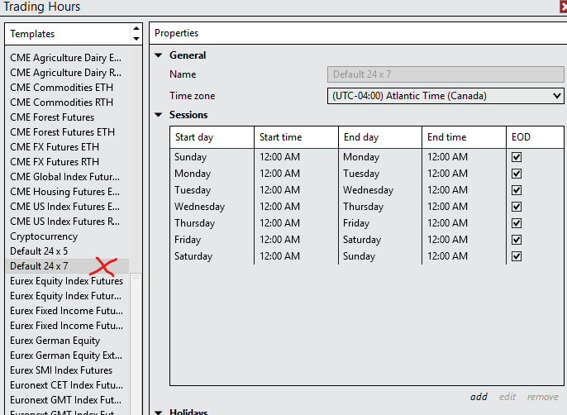Click the Name field

(445, 74)
